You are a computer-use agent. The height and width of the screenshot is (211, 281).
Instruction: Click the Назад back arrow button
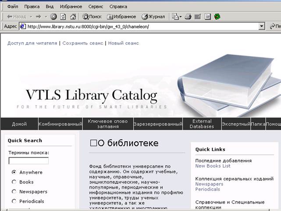point(17,17)
